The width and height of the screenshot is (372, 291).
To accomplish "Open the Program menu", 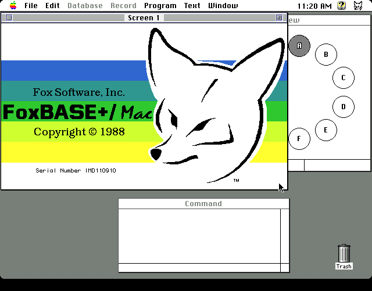I will [x=160, y=5].
